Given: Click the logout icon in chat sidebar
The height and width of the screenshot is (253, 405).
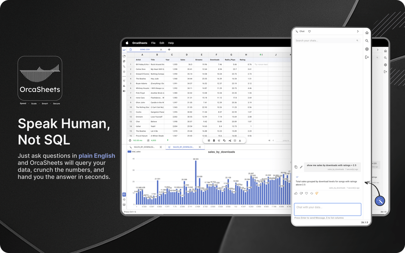Looking at the screenshot, I should 367,57.
